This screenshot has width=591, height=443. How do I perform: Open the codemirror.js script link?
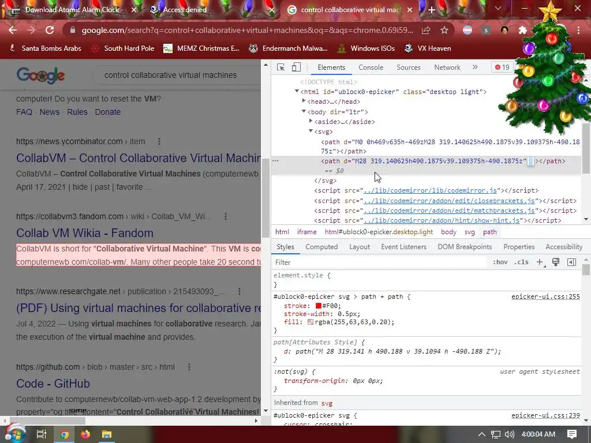point(430,190)
